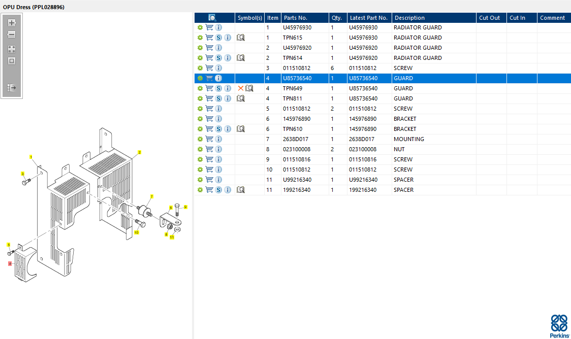Image resolution: width=571 pixels, height=339 pixels.
Task: Add U45976930 radiator guard to cart
Action: 209,27
